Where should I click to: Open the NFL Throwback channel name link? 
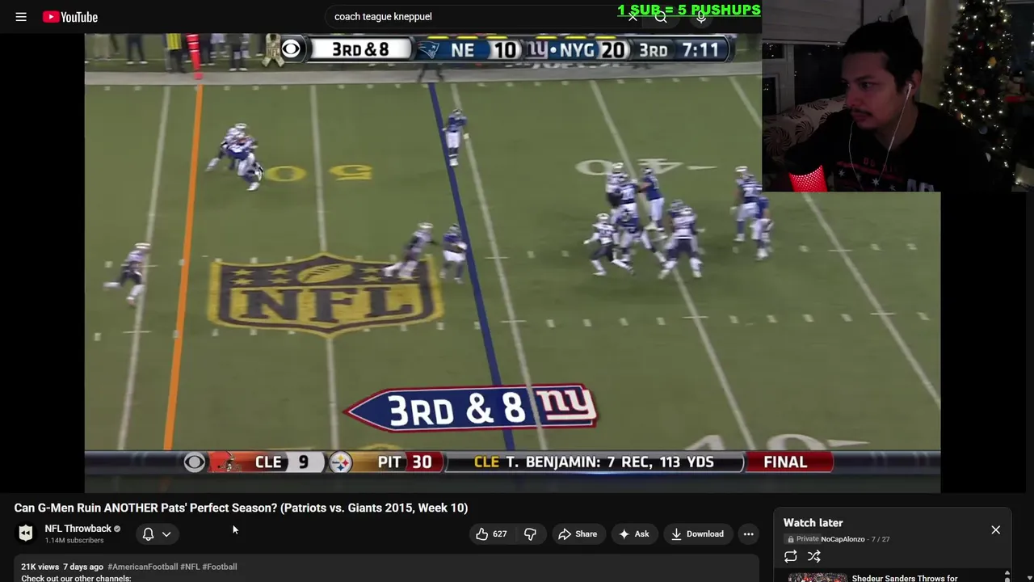tap(78, 529)
